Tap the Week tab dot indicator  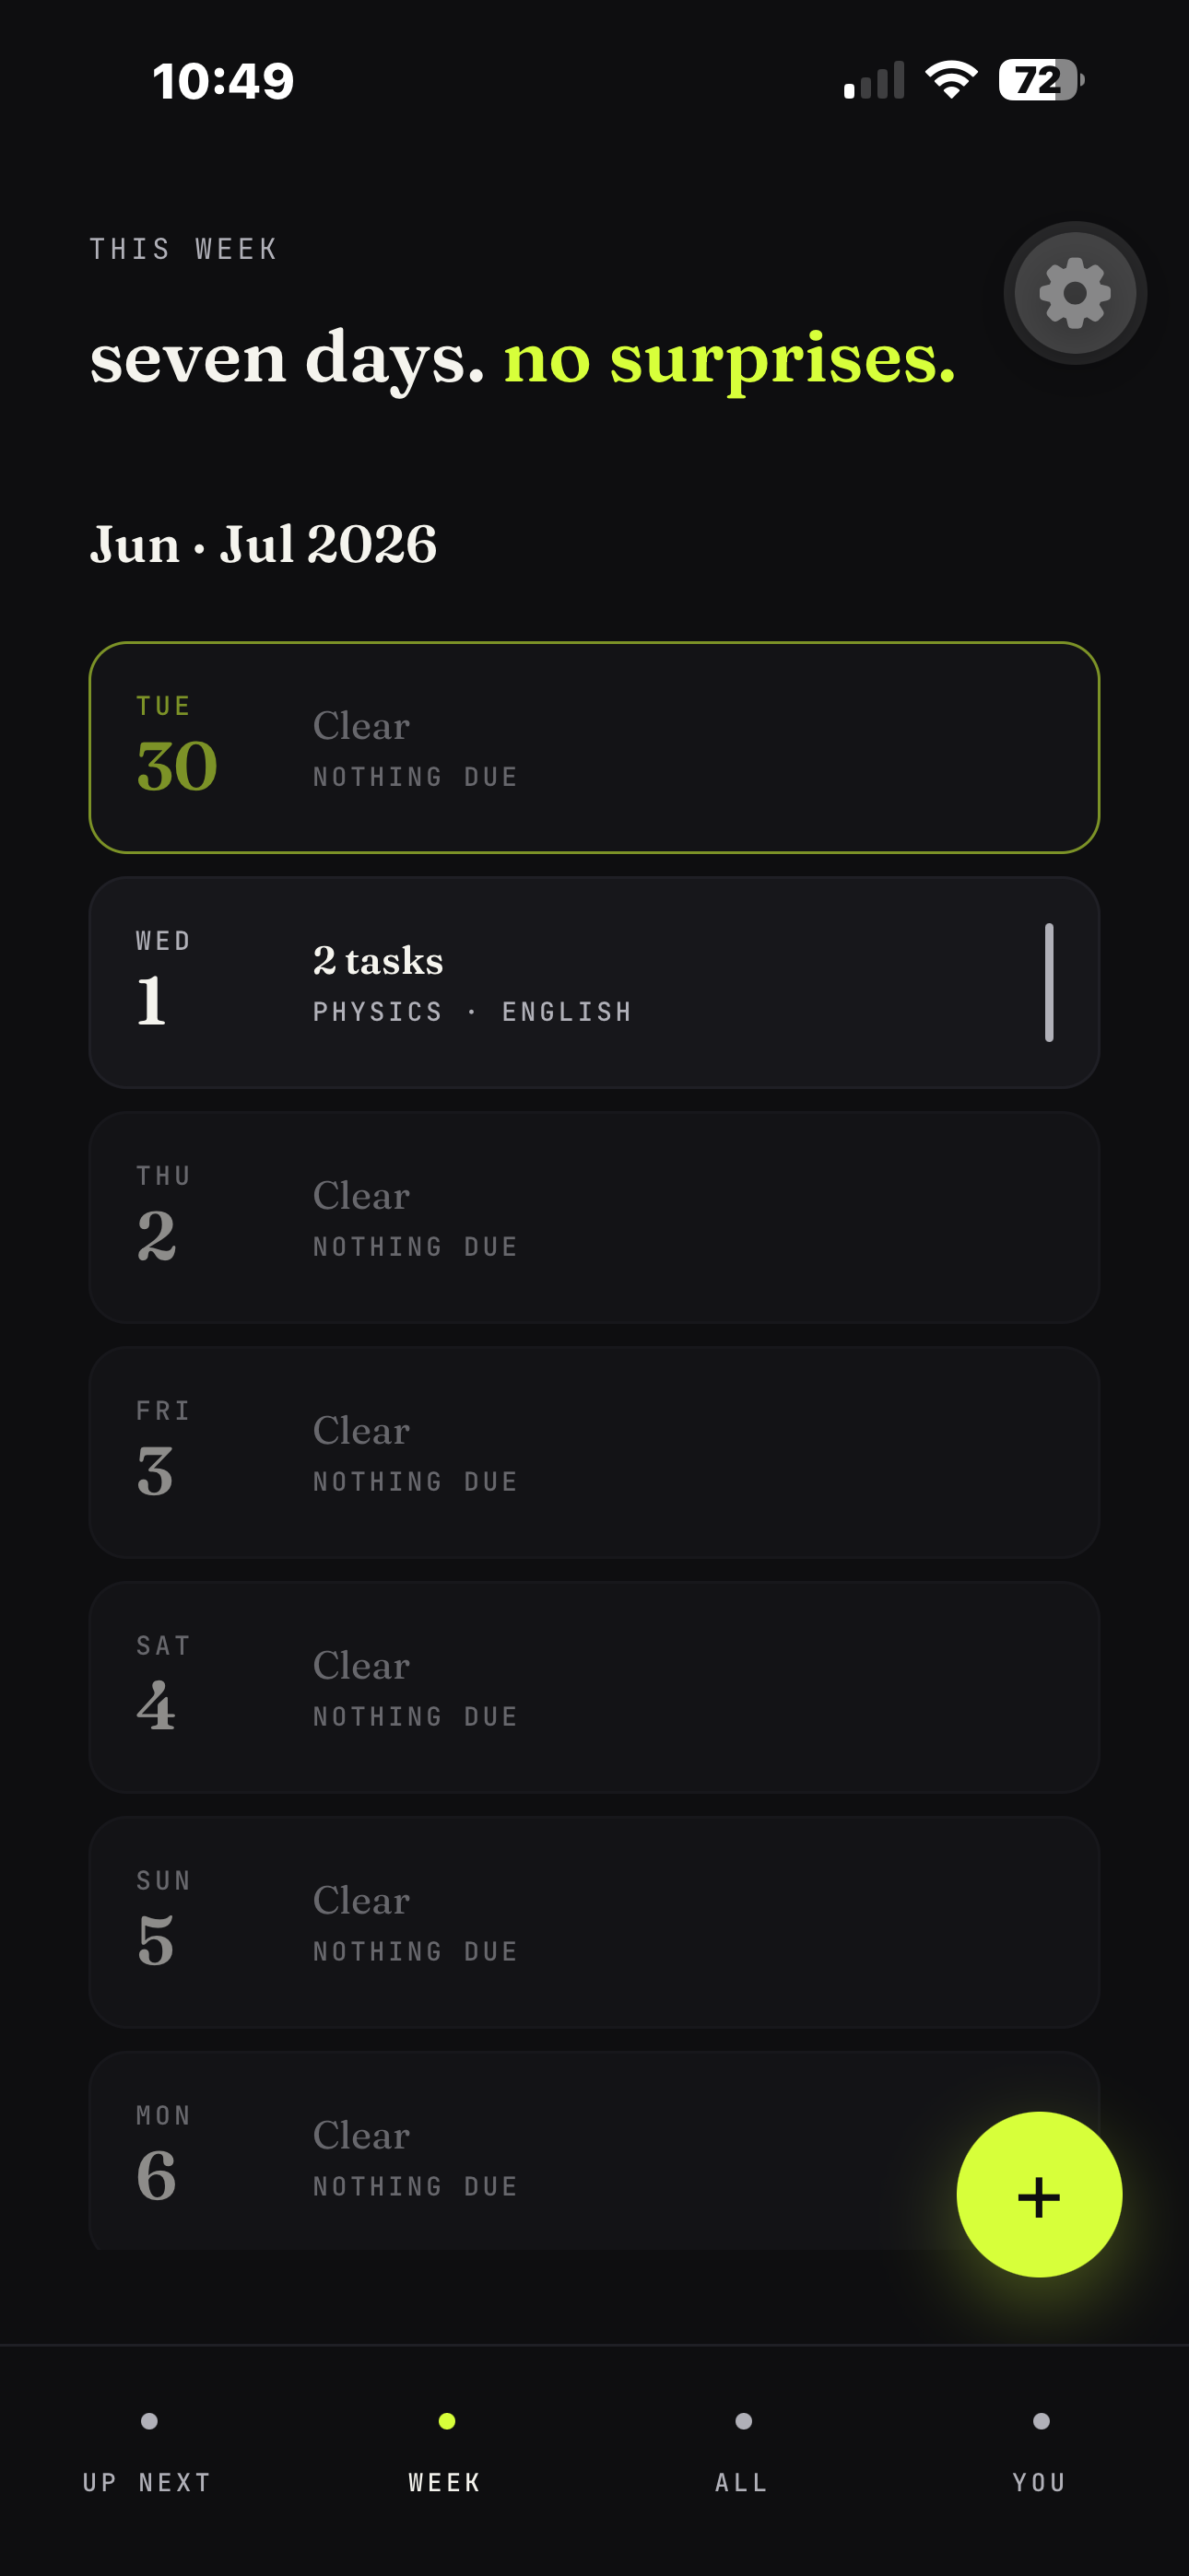tap(446, 2421)
